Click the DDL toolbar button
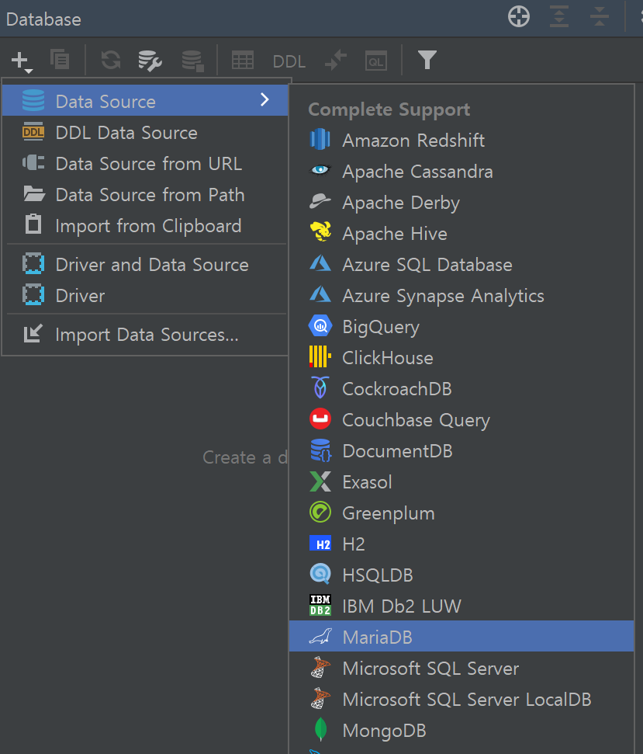Image resolution: width=643 pixels, height=754 pixels. (x=289, y=61)
